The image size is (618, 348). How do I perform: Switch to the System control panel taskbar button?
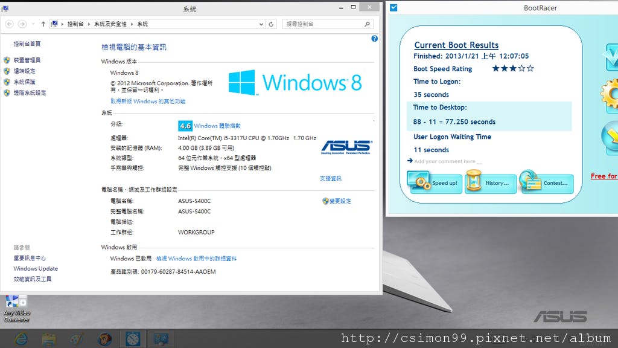(161, 339)
